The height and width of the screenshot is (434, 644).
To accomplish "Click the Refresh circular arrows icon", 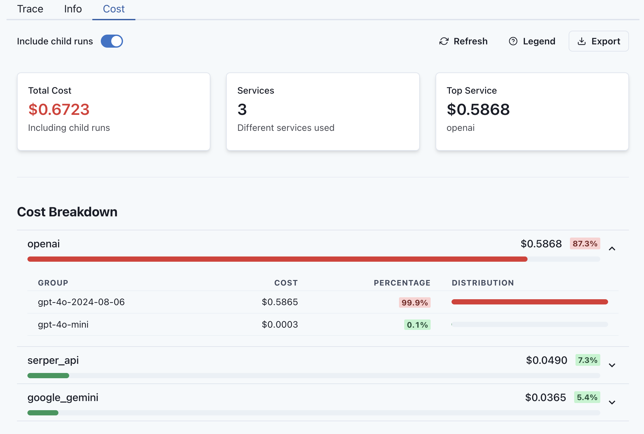I will pos(444,41).
